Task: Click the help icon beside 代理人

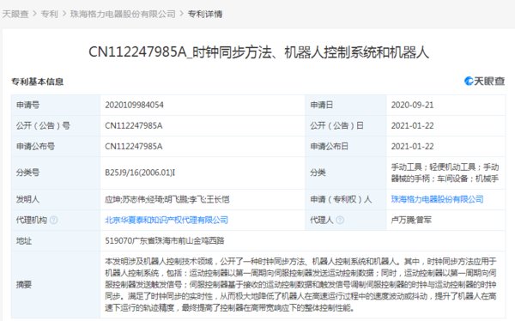Action: coord(340,220)
